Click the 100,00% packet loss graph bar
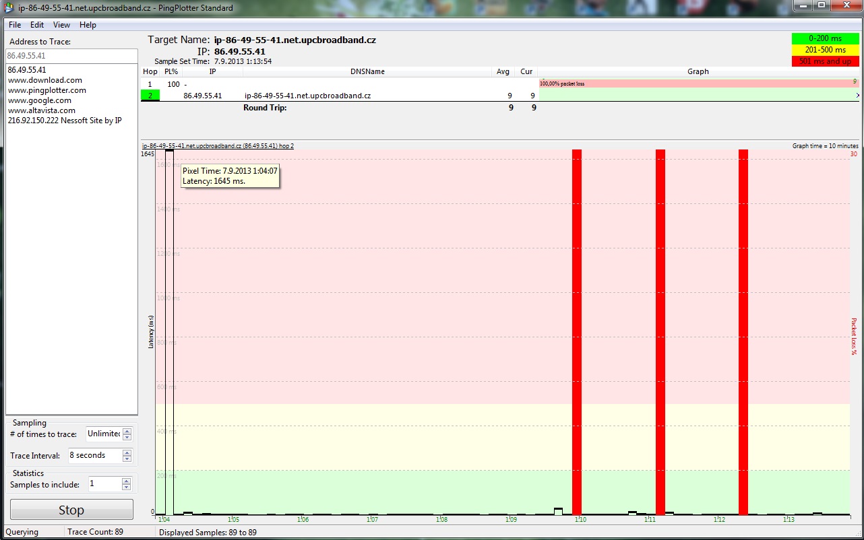Screen dimensions: 864x540 pos(699,83)
